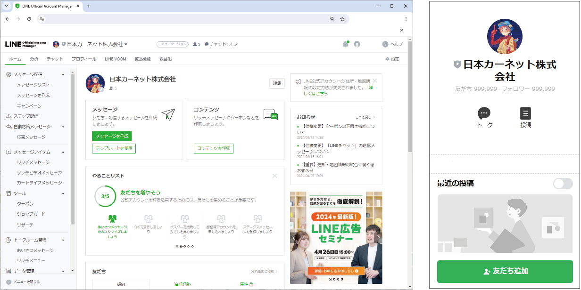Open クーポン in the sidebar
This screenshot has width=581, height=290.
tap(25, 204)
